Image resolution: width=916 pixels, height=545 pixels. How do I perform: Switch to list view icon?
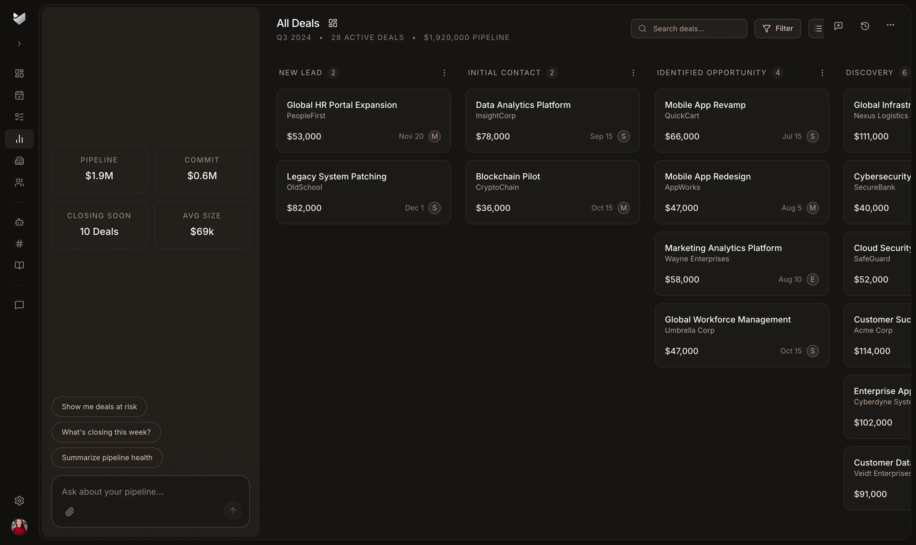(x=818, y=28)
